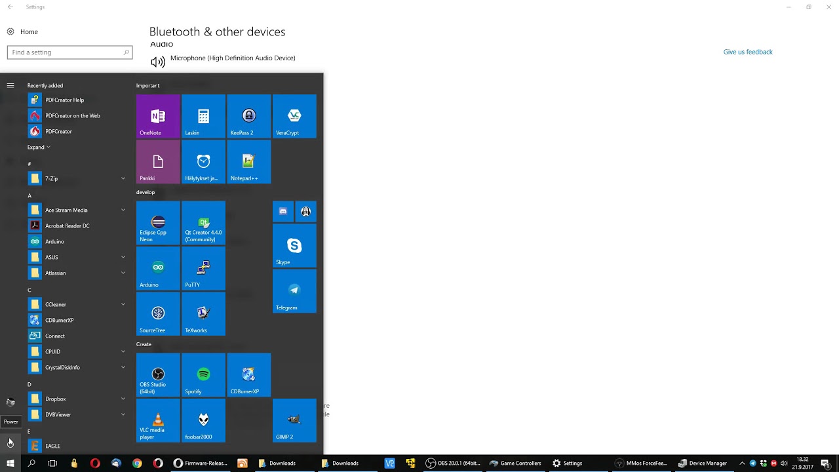Open KeePass 2 tile
This screenshot has height=472, width=839.
(x=248, y=116)
